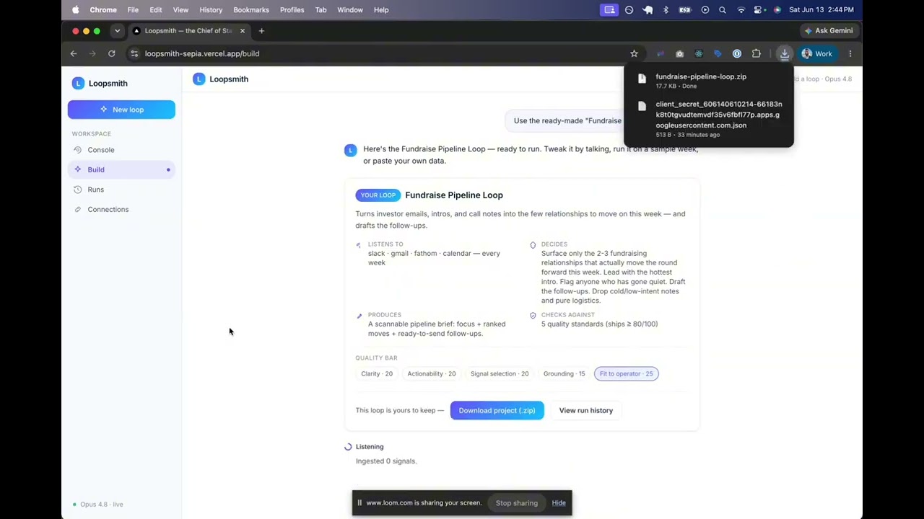Select the Actionability · 20 chip
This screenshot has height=519, width=924.
tap(431, 373)
